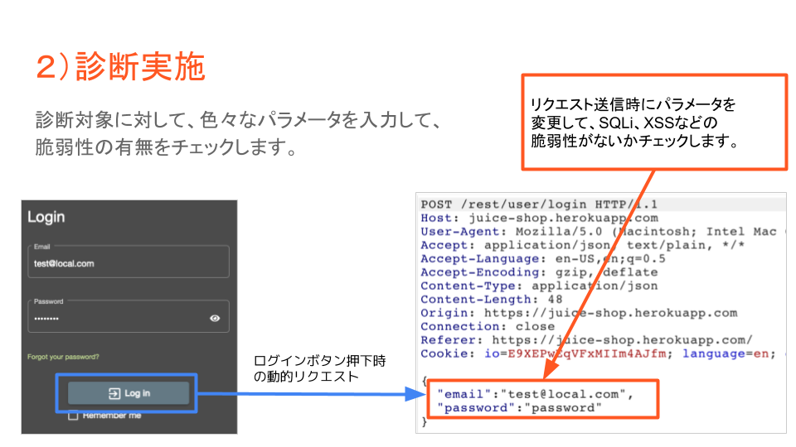Image resolution: width=796 pixels, height=447 pixels.
Task: Click the Content-Length: 48 line
Action: click(x=492, y=300)
